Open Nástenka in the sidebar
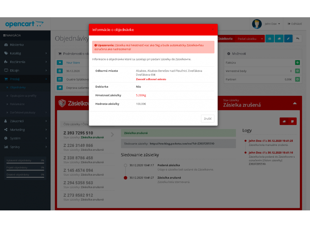This screenshot has height=228, width=310. (25, 45)
